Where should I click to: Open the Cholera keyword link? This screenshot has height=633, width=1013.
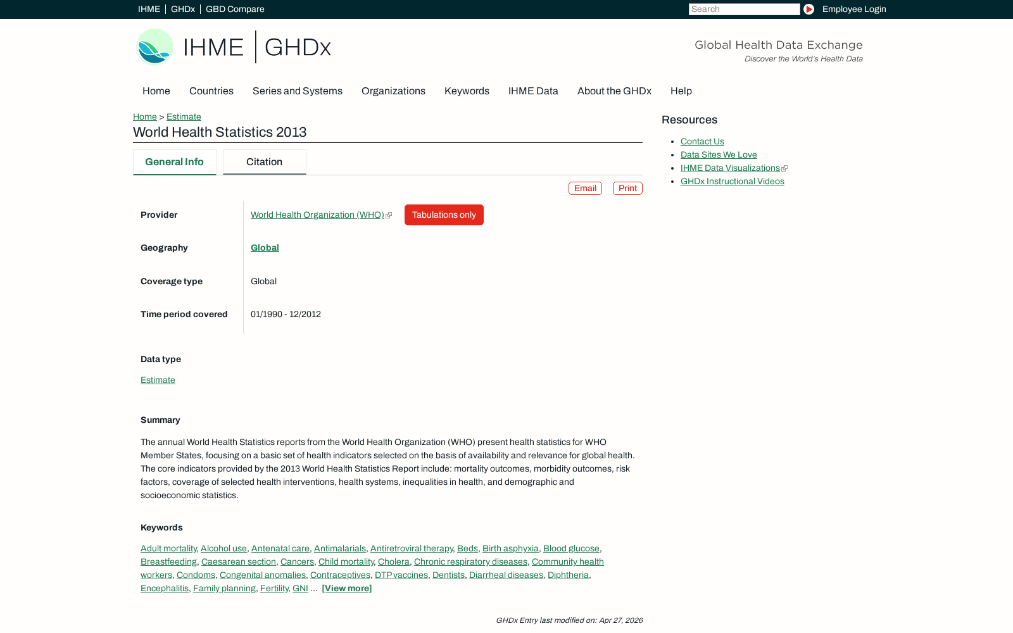point(394,562)
